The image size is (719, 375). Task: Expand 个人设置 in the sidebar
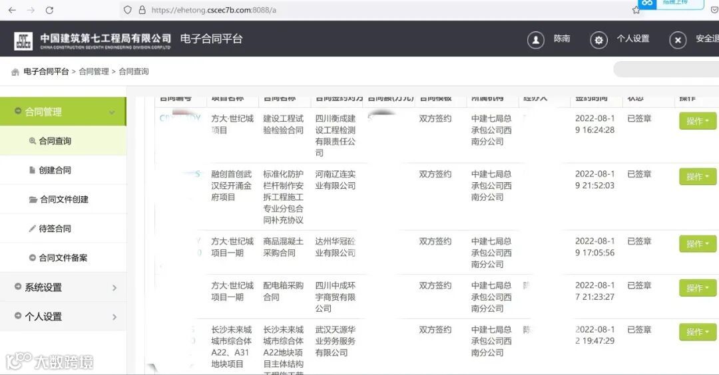tap(63, 316)
